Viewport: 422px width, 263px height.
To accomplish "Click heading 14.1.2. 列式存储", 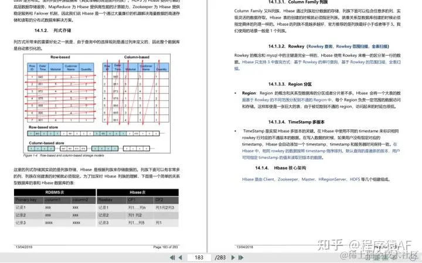I will point(53,30).
